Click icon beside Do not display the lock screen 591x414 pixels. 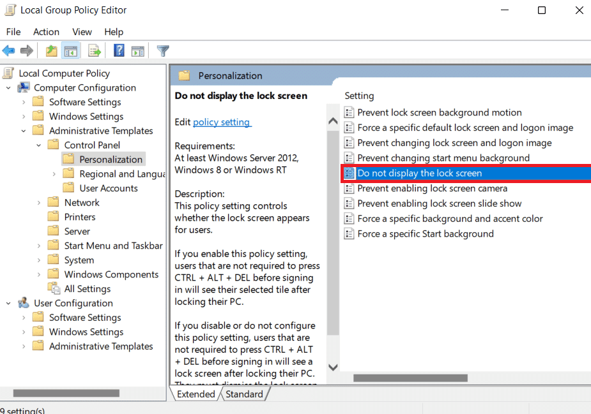349,173
